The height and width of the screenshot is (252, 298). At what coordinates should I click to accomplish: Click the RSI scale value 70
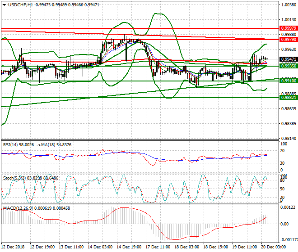282,151
